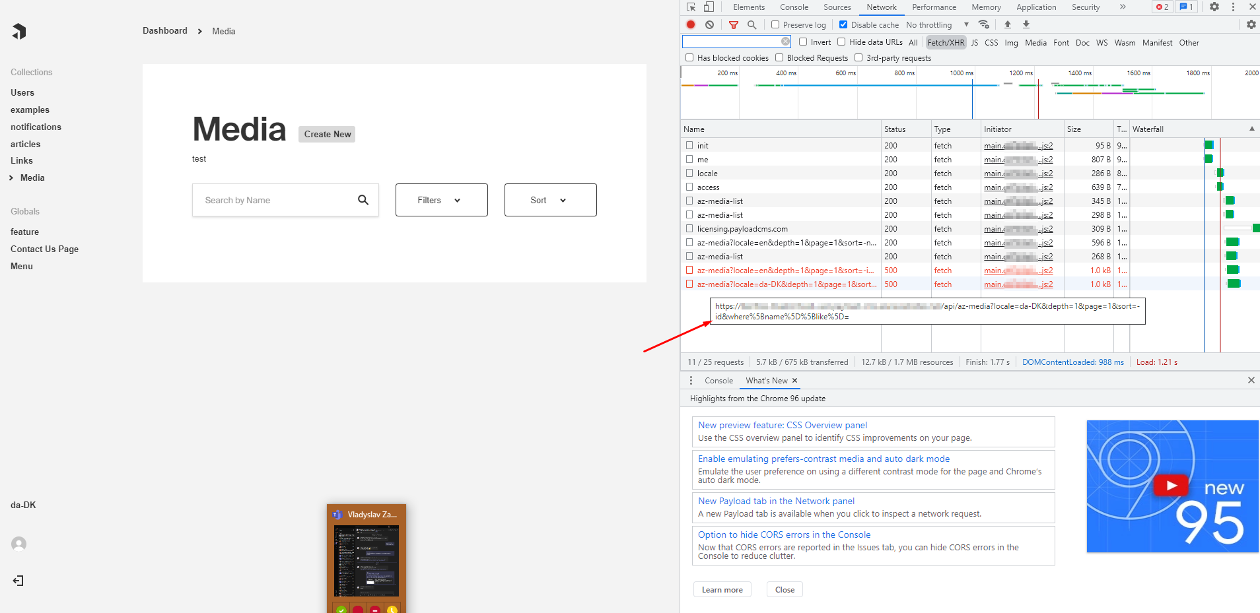The image size is (1260, 613).
Task: Stop recording the network log
Action: pyautogui.click(x=691, y=24)
